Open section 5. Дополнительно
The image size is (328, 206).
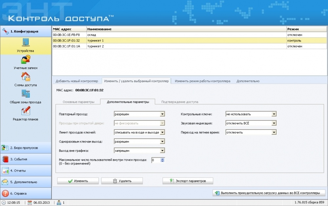[26, 182]
